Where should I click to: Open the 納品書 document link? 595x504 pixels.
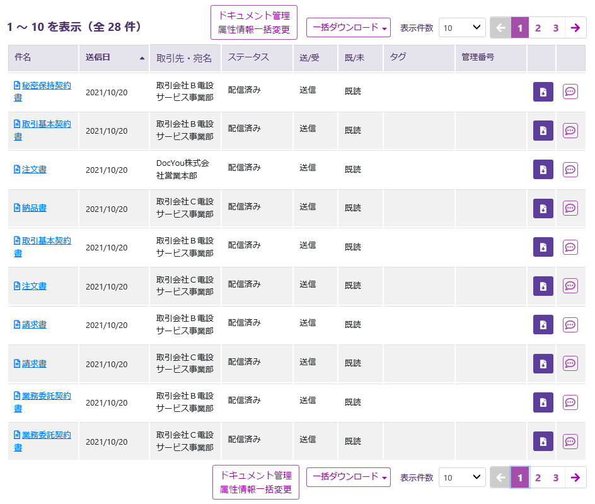pyautogui.click(x=34, y=208)
